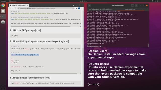Image resolution: width=161 pixels, height=90 pixels.
Task: Open the Terminal hamburger menu
Action: [x=136, y=5]
